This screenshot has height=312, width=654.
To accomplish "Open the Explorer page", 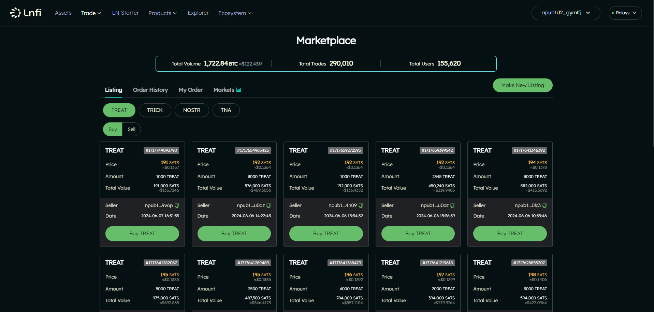I will coord(198,13).
